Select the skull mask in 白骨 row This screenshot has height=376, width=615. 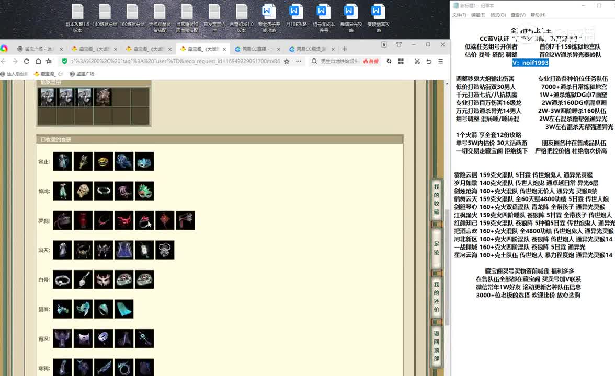pyautogui.click(x=103, y=280)
